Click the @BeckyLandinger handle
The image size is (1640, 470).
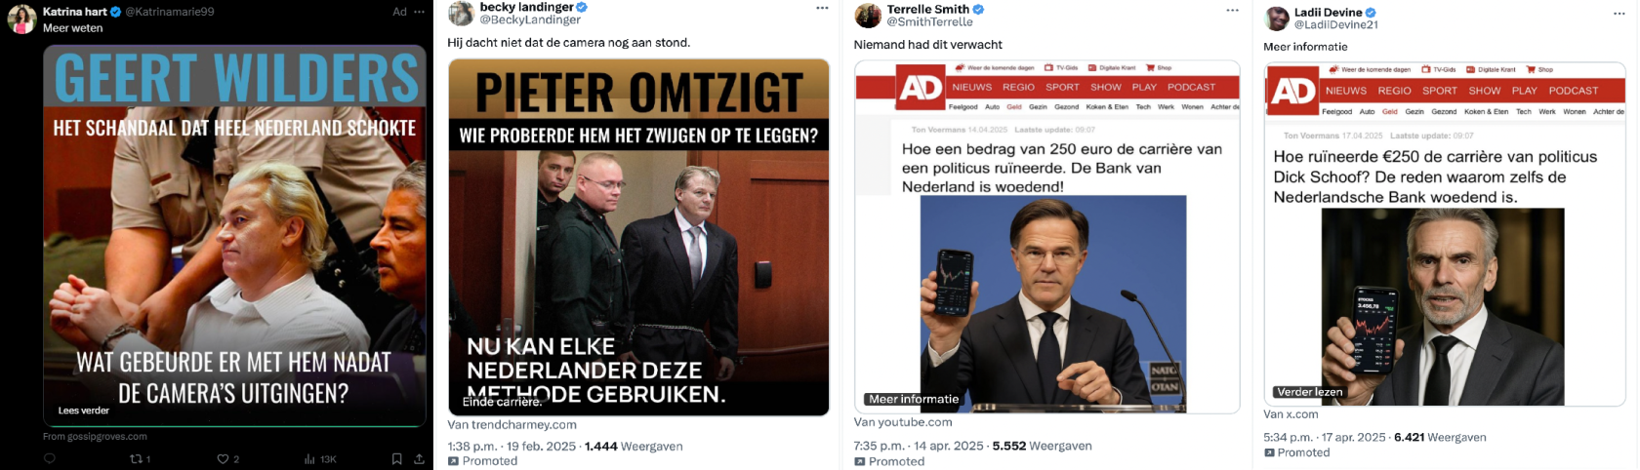pos(530,20)
